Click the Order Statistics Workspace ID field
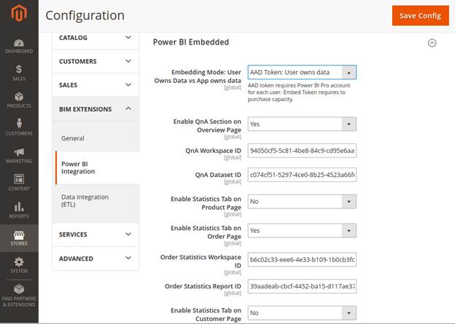The width and height of the screenshot is (455, 324). coord(302,260)
